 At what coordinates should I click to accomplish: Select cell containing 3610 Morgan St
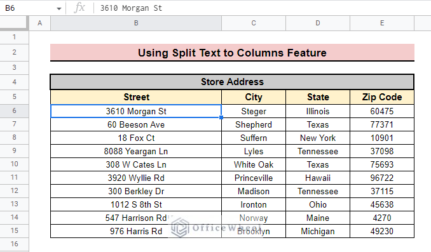[x=136, y=111]
